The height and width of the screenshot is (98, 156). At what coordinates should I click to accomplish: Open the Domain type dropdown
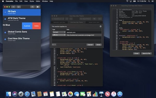59,32
